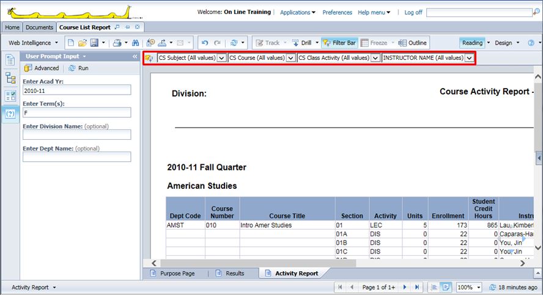This screenshot has height=295, width=543.
Task: Click the Enter Division Name field
Action: click(77, 134)
